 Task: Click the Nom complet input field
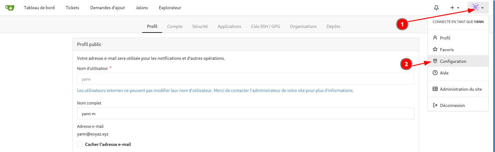[246, 114]
